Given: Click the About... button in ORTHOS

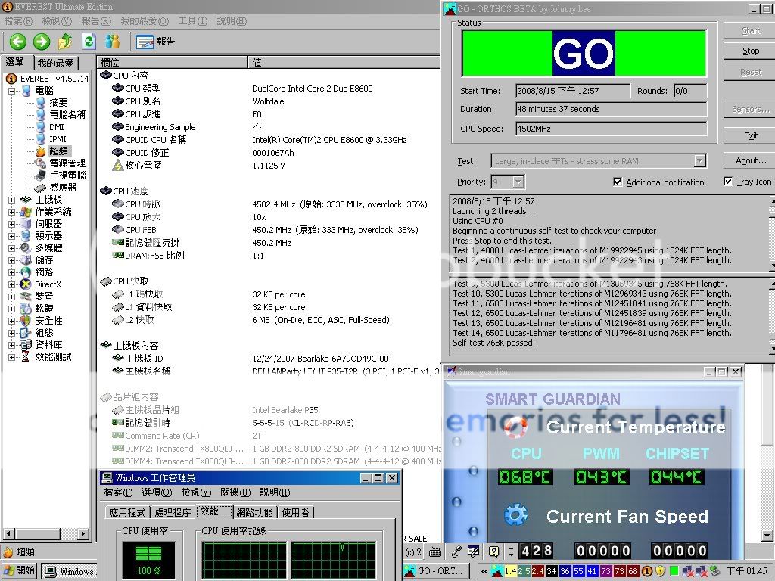Looking at the screenshot, I should [x=750, y=160].
